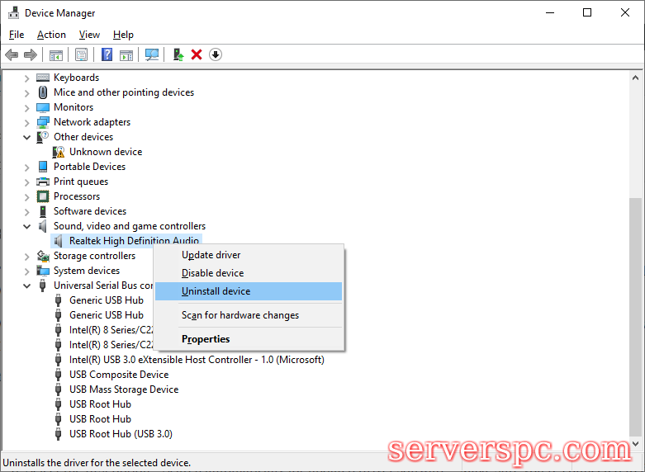Expand the Network adapters node
Viewport: 645px width, 472px height.
(x=27, y=122)
